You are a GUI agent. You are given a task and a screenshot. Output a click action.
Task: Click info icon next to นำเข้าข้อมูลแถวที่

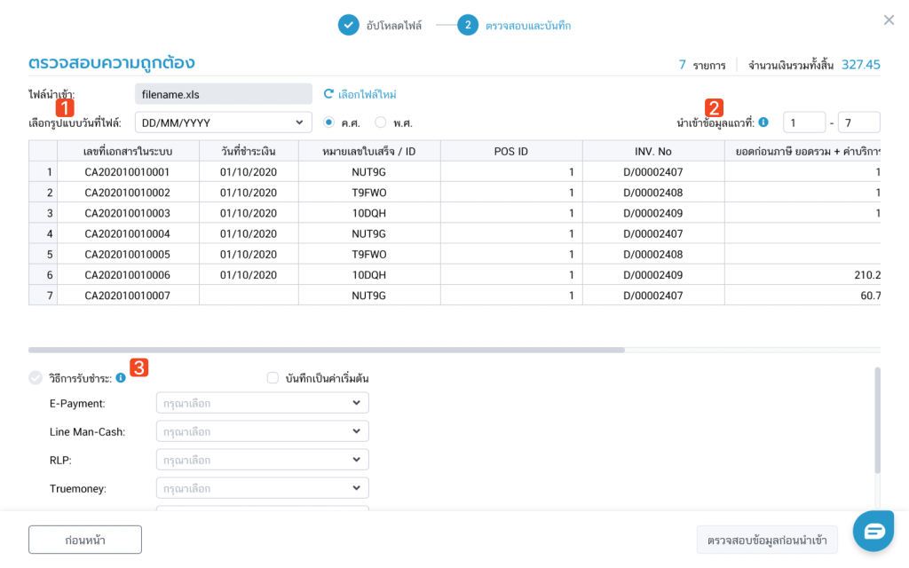763,122
